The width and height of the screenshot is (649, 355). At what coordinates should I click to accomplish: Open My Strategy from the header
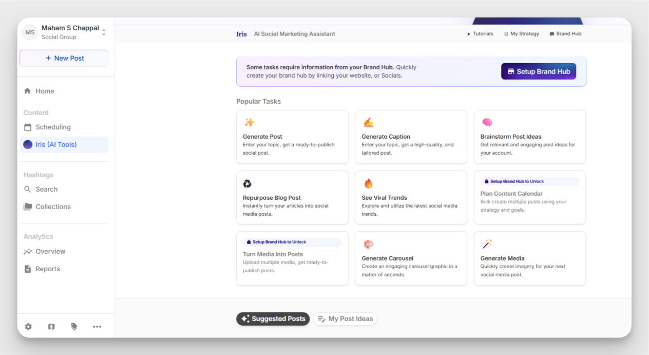[522, 34]
